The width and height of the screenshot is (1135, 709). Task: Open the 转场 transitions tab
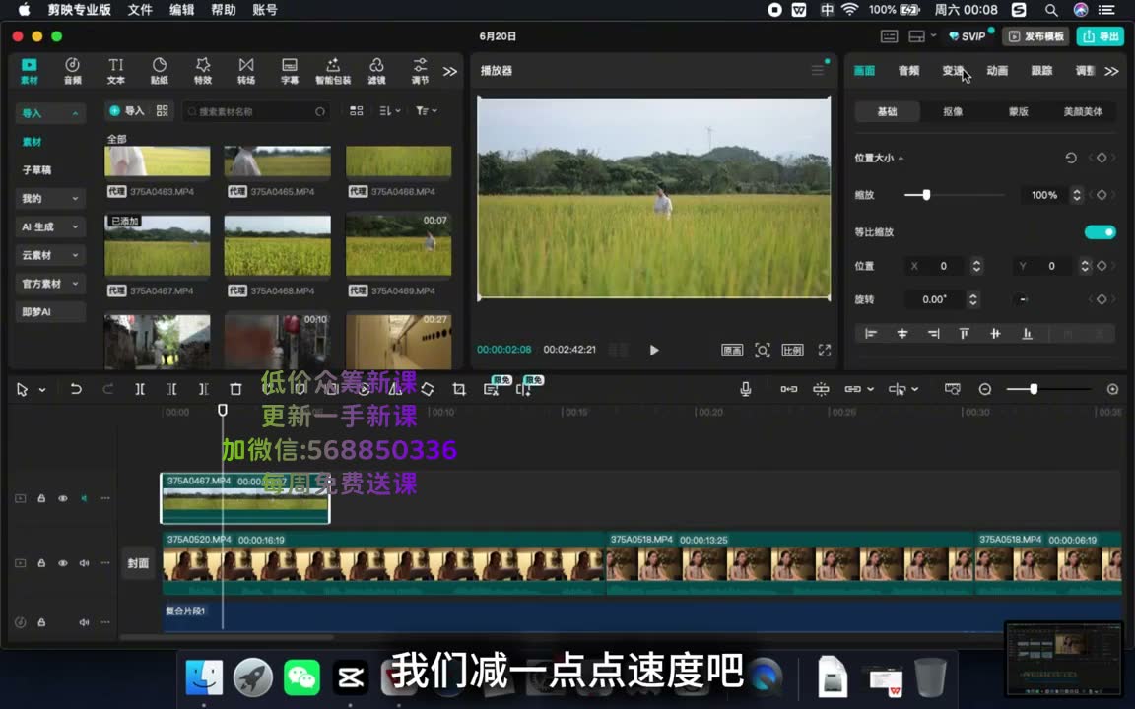(x=246, y=71)
